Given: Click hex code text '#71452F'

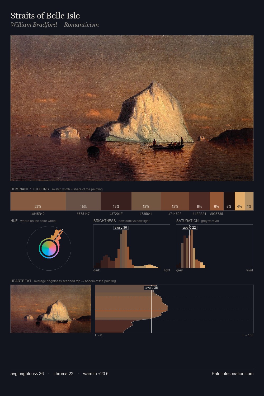Looking at the screenshot, I should point(175,214).
